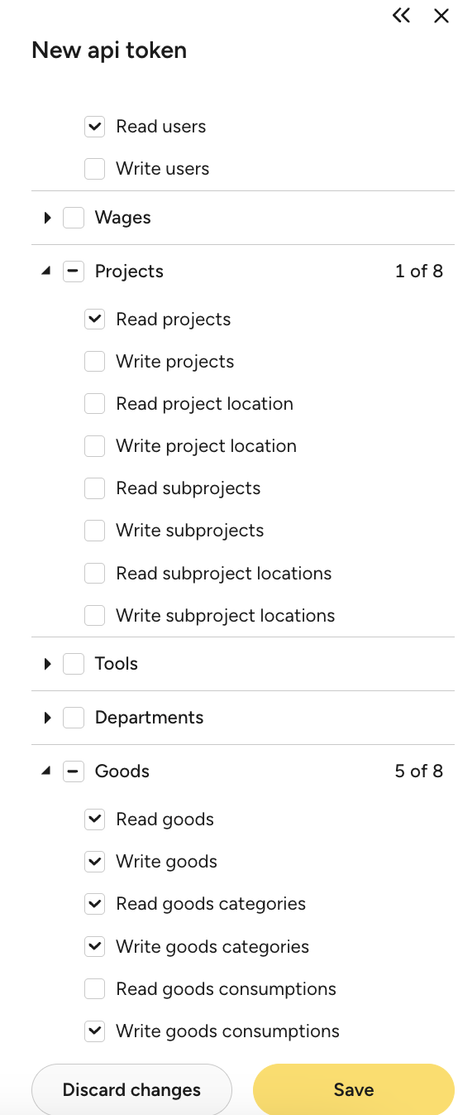This screenshot has height=1115, width=458.
Task: Collapse the panel using double chevron icon
Action: coord(402,15)
